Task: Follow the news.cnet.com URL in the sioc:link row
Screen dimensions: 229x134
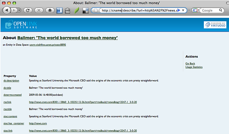Action: (x=83, y=130)
